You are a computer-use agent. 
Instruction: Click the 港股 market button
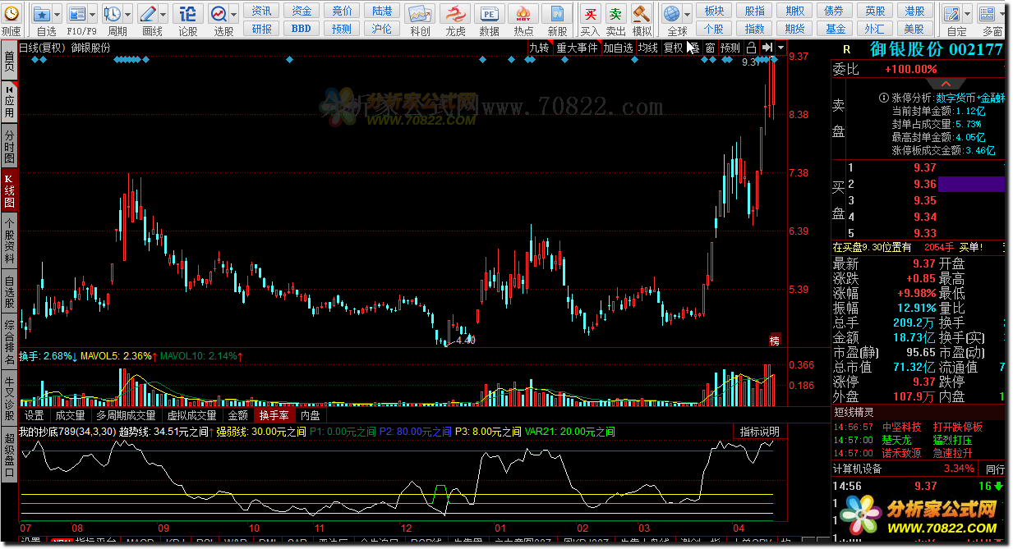pos(914,11)
